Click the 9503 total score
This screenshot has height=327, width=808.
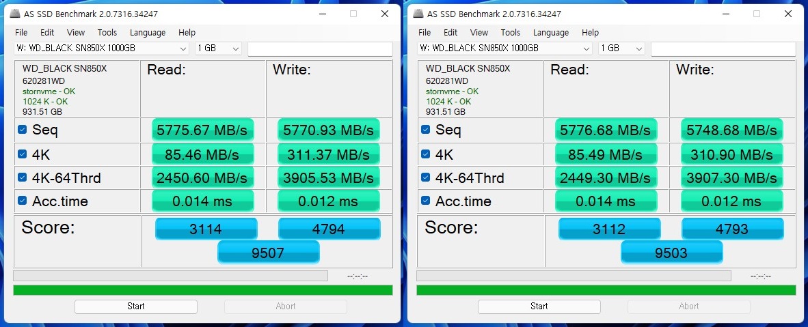tap(672, 252)
